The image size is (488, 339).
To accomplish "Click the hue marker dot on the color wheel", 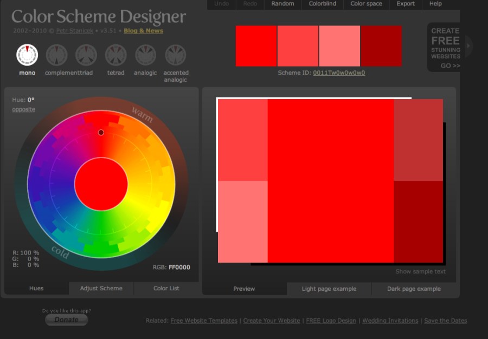I will tap(101, 133).
